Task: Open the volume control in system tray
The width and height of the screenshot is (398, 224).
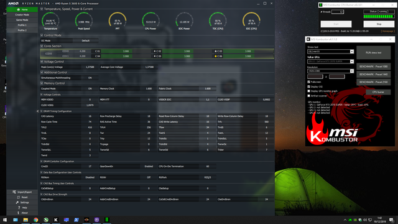Action: point(365,220)
